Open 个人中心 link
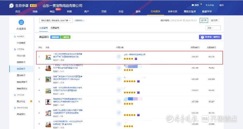Image resolution: width=243 pixels, height=129 pixels. point(210,5)
